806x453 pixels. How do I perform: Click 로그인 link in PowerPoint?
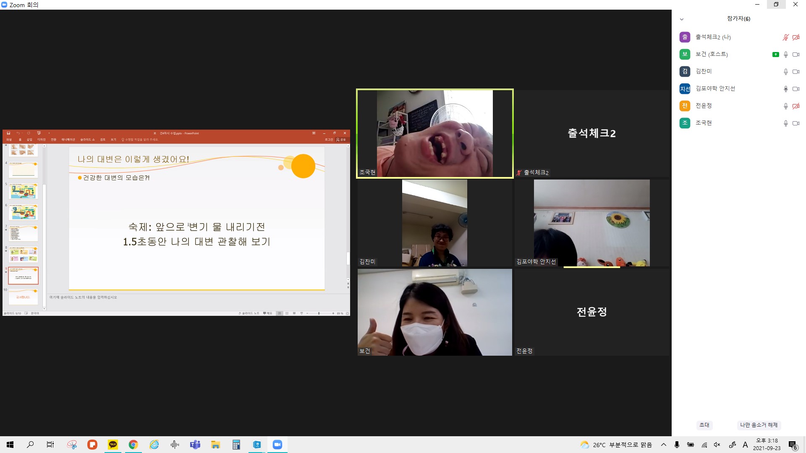pos(329,140)
